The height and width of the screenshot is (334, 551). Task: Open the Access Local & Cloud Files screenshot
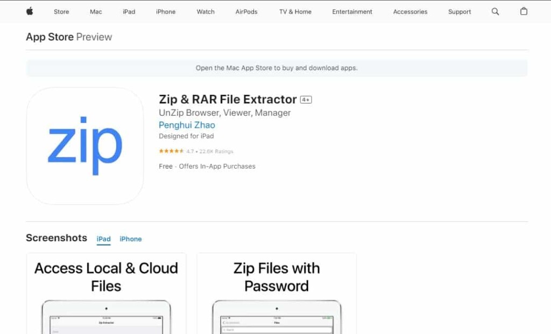tap(106, 294)
